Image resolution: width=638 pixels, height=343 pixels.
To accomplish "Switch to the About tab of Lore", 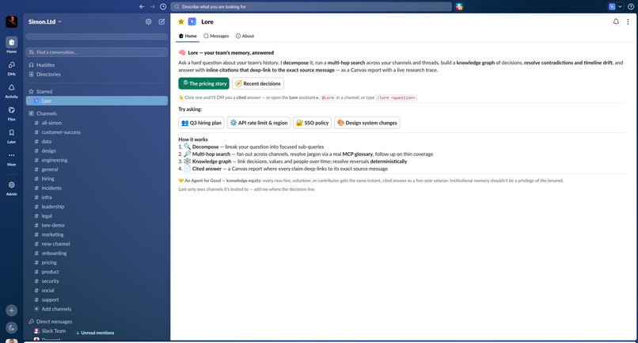I will (x=245, y=36).
